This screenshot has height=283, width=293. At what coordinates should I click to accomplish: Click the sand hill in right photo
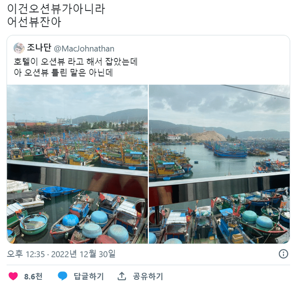pos(208,136)
